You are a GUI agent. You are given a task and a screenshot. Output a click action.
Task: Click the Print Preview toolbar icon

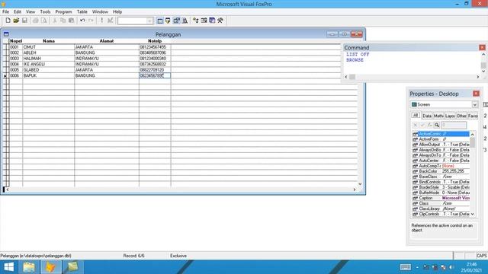coord(44,21)
